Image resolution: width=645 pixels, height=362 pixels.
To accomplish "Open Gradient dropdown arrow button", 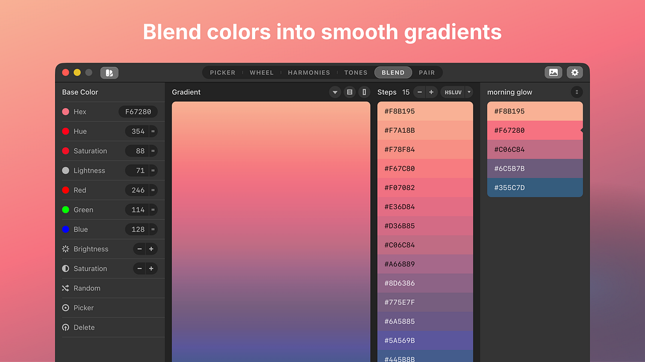I will 335,92.
